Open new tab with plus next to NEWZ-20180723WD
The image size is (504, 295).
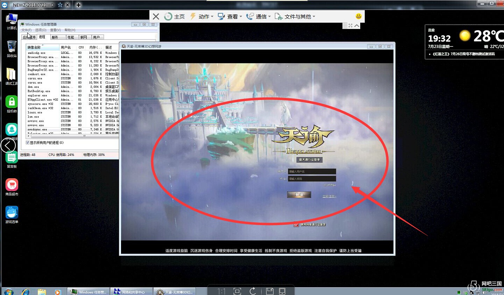(x=78, y=5)
